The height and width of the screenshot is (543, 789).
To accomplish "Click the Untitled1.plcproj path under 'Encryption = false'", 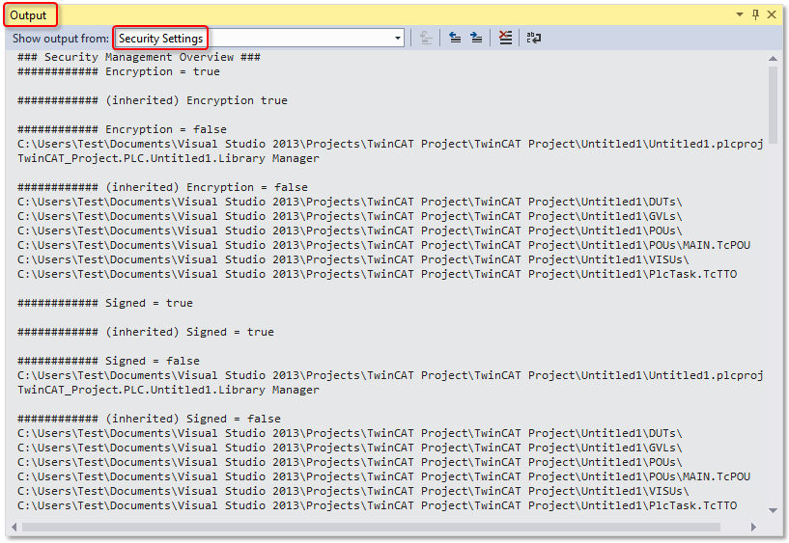I will pos(390,144).
